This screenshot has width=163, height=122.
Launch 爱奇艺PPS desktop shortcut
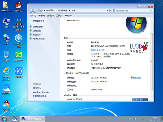point(19,56)
